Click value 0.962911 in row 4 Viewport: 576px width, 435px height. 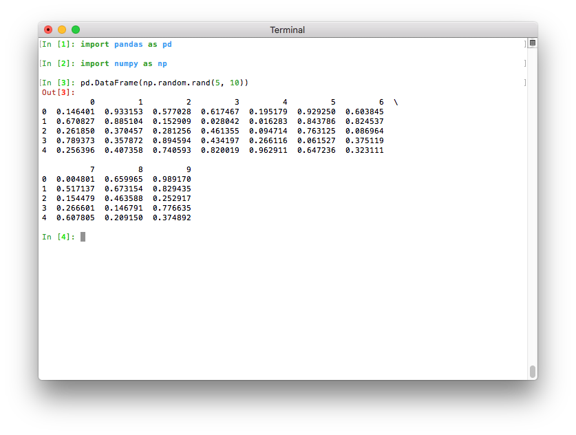[268, 150]
